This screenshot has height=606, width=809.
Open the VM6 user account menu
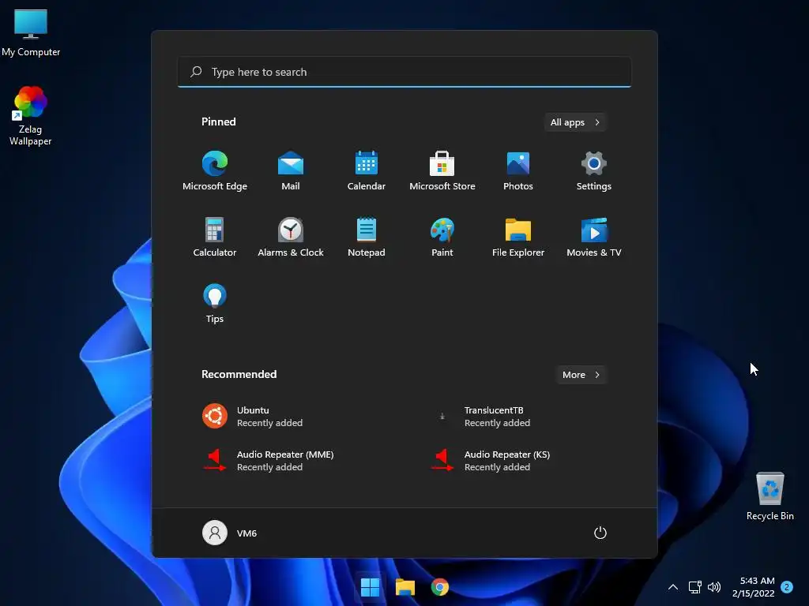click(230, 533)
